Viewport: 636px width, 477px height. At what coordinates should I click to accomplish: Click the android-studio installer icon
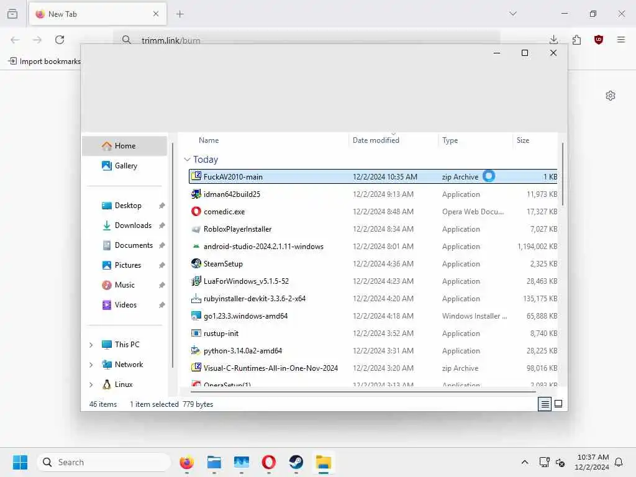point(196,246)
